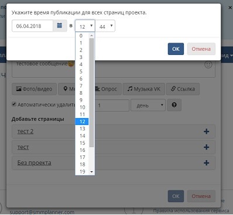This screenshot has height=215, width=233.
Task: Select hour 5 in the list
Action: [x=82, y=72]
